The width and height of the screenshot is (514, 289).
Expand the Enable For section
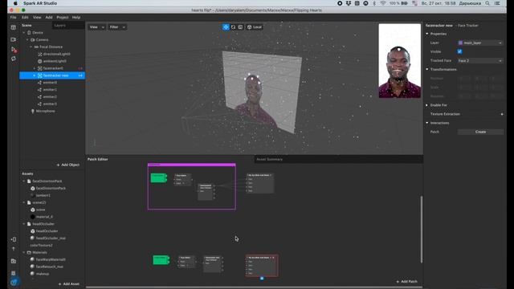click(x=427, y=105)
